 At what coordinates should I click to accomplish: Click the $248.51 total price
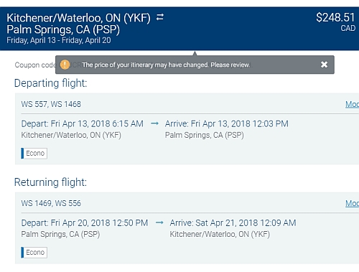[x=335, y=17]
